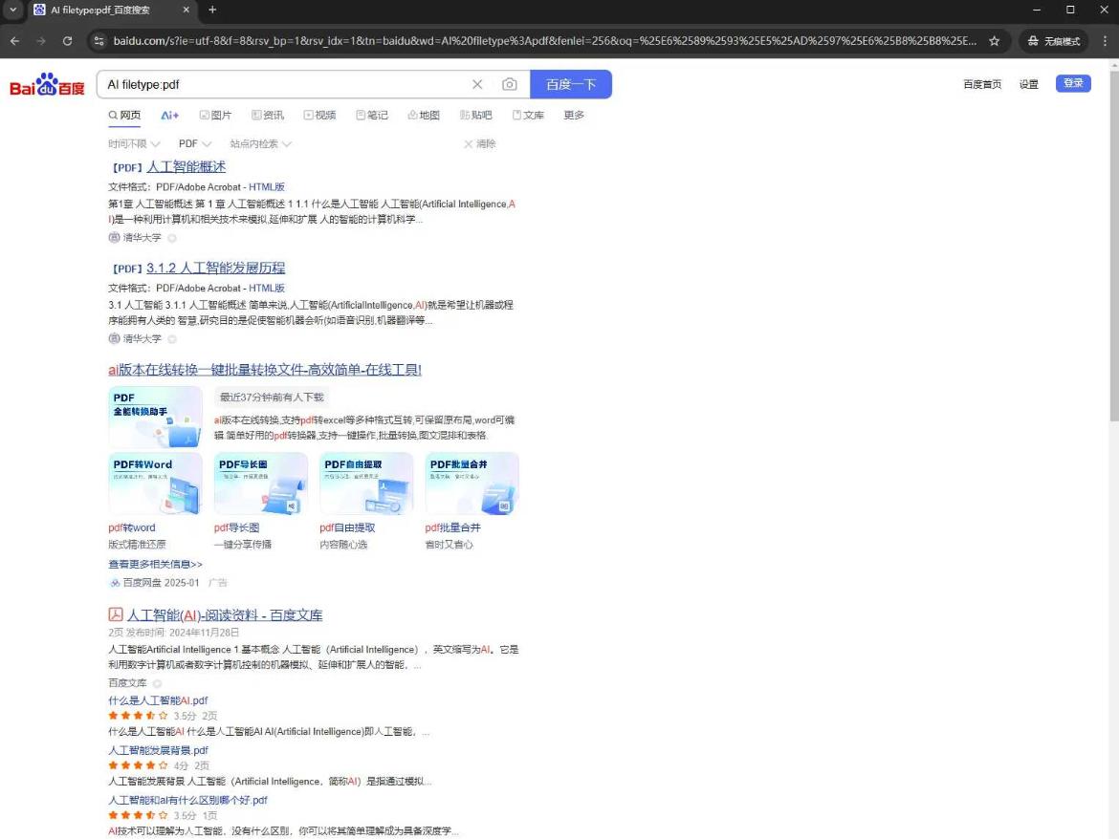Viewport: 1119px width, 839px height.
Task: Click the page vertical scrollbar
Action: 1114,246
